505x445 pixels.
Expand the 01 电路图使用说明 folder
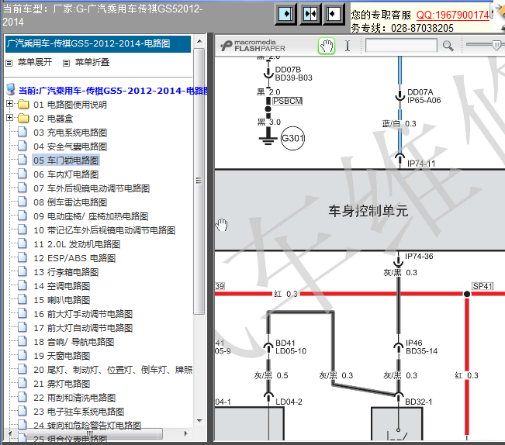coord(9,104)
